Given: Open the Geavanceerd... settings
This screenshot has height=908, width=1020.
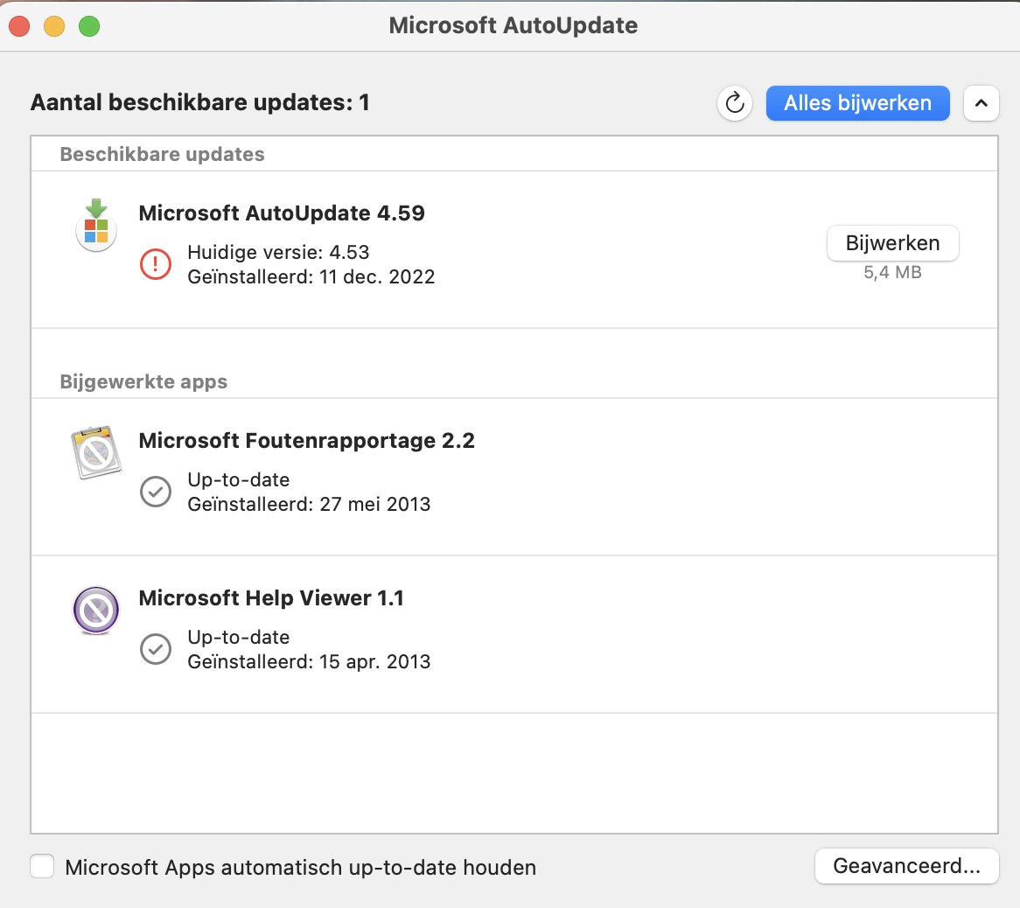Looking at the screenshot, I should (906, 866).
